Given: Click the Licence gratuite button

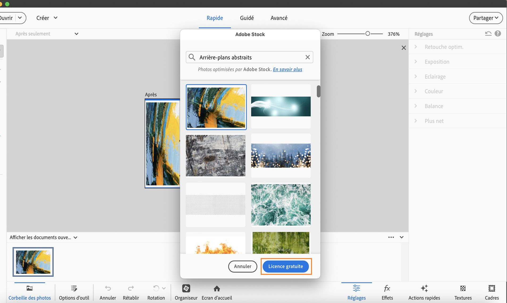Looking at the screenshot, I should (286, 266).
